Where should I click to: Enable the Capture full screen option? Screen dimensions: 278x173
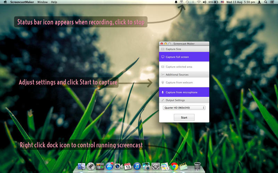point(184,57)
